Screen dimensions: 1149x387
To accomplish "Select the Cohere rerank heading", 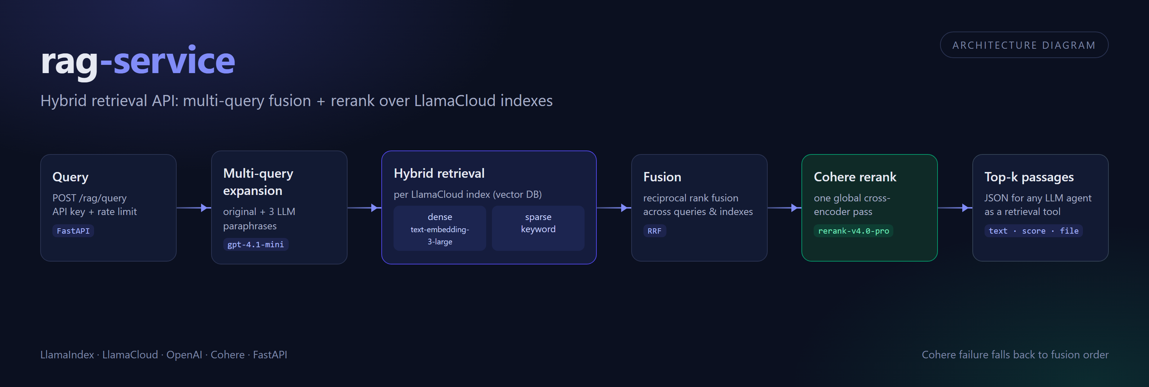I will tap(855, 177).
